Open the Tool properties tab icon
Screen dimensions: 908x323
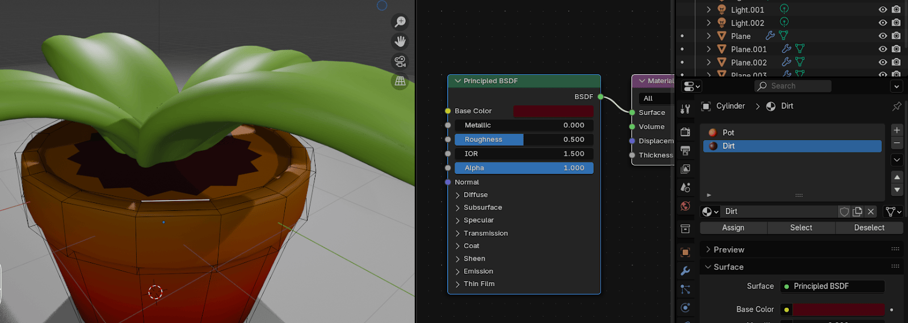686,109
